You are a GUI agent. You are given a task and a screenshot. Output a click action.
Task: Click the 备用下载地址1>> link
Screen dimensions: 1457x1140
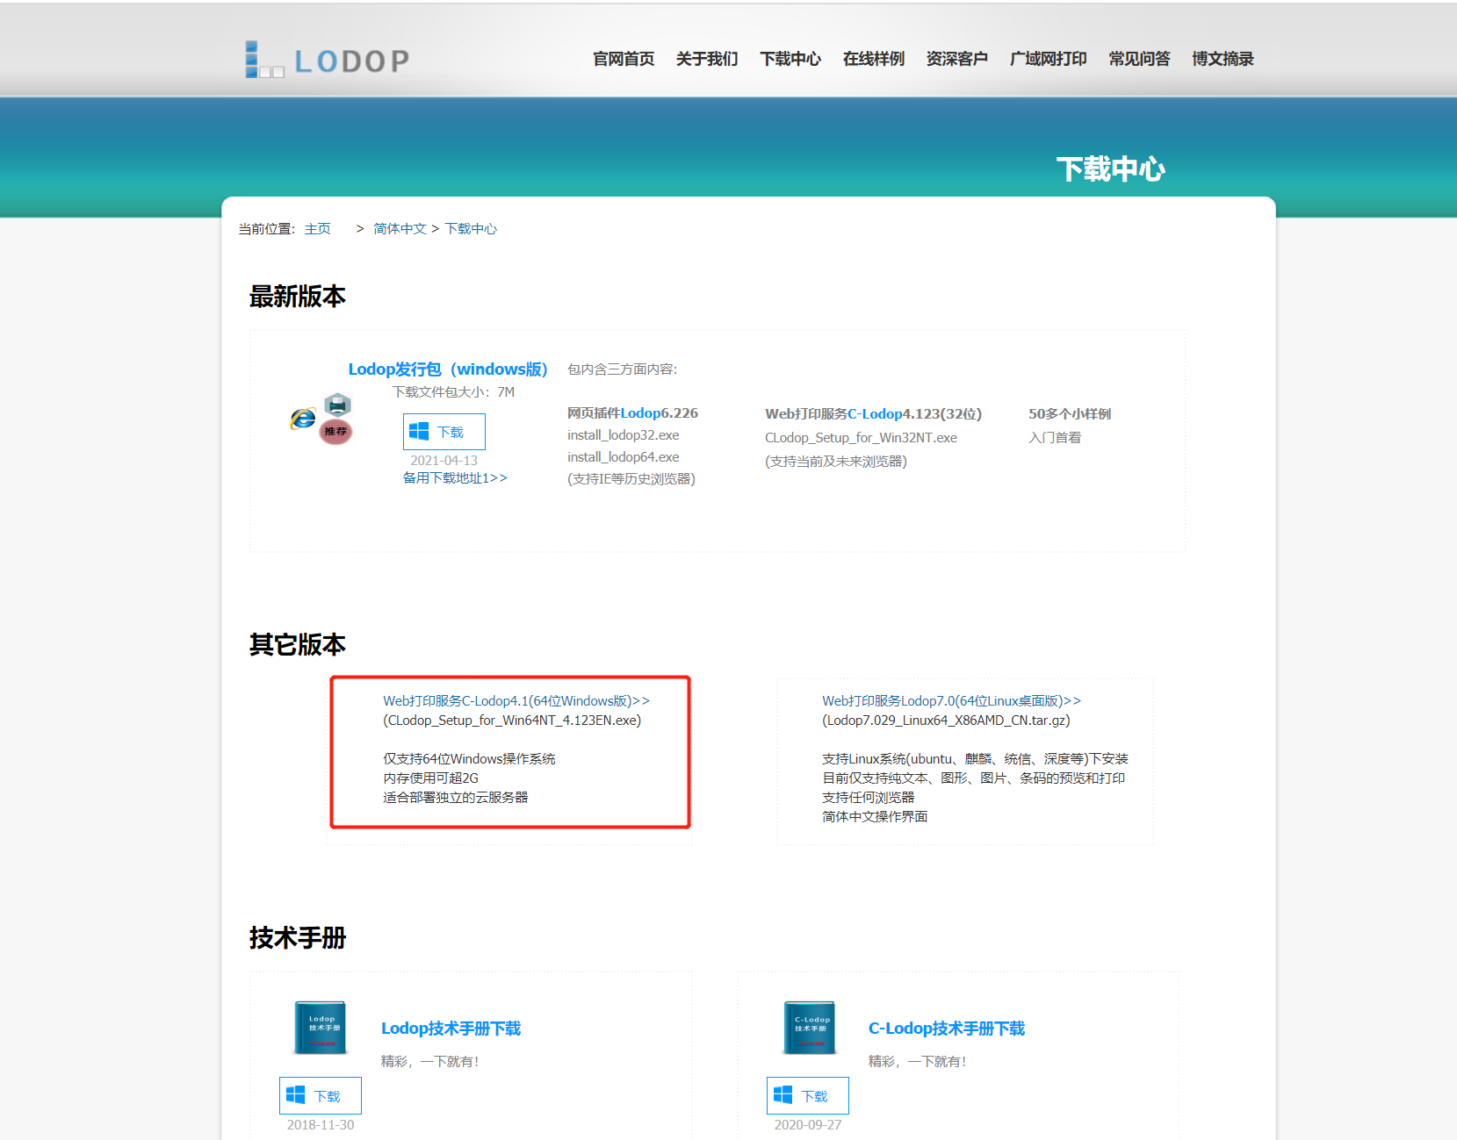455,478
